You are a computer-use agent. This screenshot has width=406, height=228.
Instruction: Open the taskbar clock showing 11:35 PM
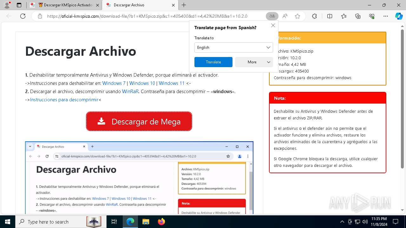379,222
